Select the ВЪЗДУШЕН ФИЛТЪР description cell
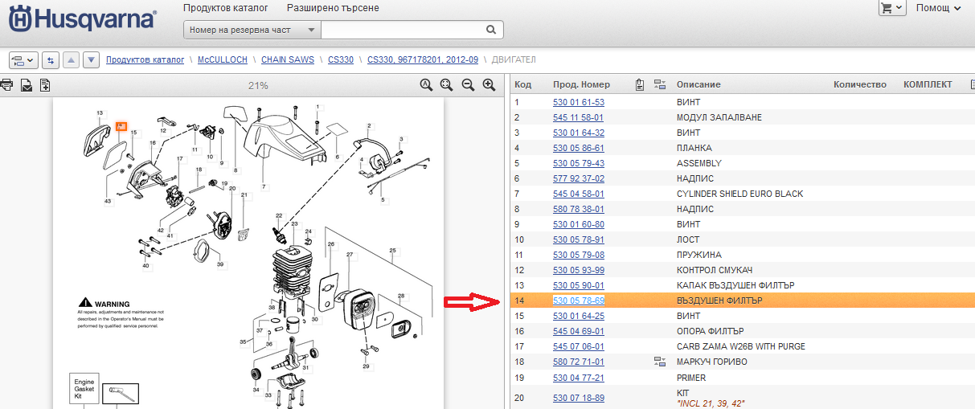The width and height of the screenshot is (975, 409). tap(719, 301)
